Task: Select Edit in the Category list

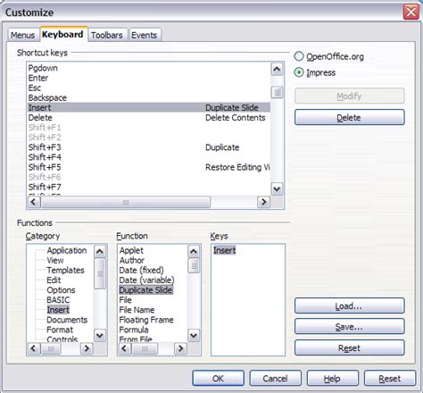Action: pyautogui.click(x=54, y=280)
